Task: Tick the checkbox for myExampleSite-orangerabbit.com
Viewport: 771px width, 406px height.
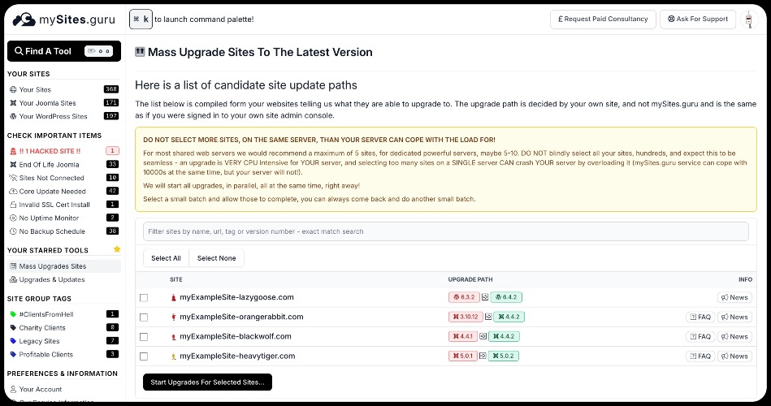Action: tap(144, 317)
